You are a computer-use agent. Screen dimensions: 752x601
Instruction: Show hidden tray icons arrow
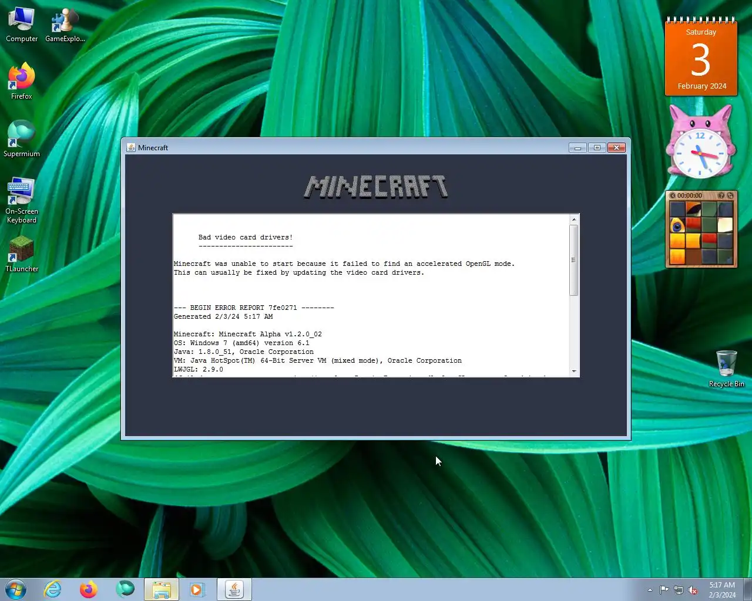coord(650,590)
